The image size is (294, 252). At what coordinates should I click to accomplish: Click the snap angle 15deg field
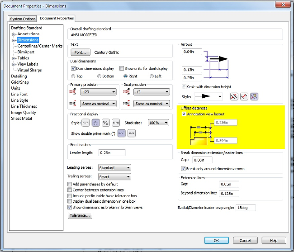(246, 208)
